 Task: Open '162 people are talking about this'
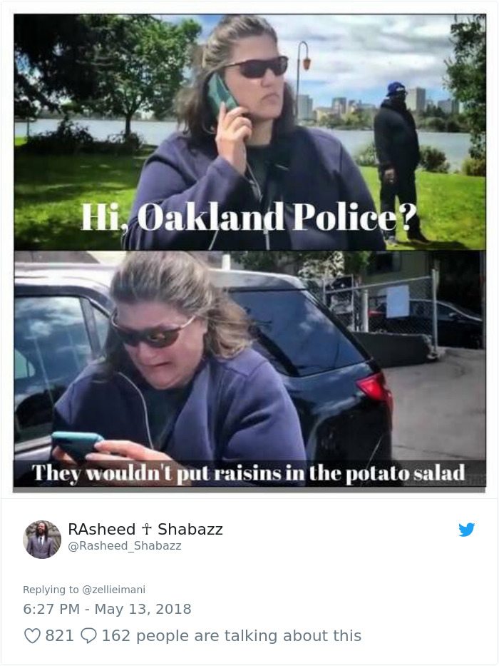click(x=232, y=636)
